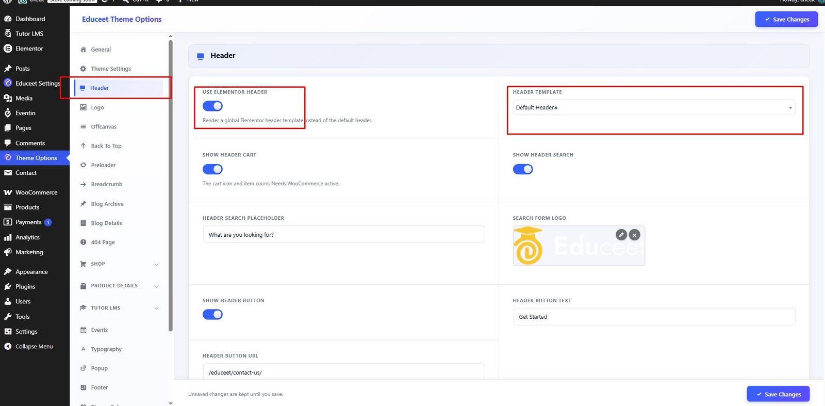Image resolution: width=825 pixels, height=406 pixels.
Task: Expand the PRODUCT DETAILS section chevron
Action: [x=156, y=286]
